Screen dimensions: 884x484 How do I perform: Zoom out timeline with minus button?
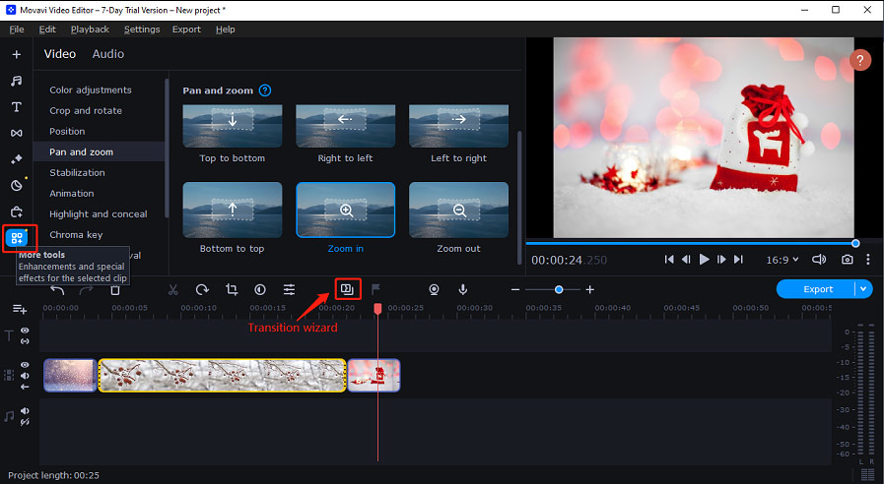pos(514,290)
